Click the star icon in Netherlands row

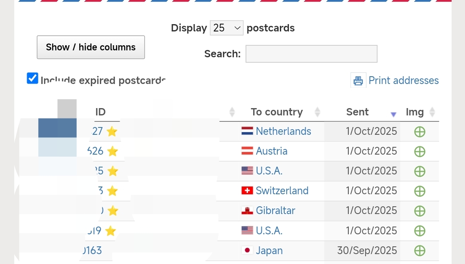(112, 131)
